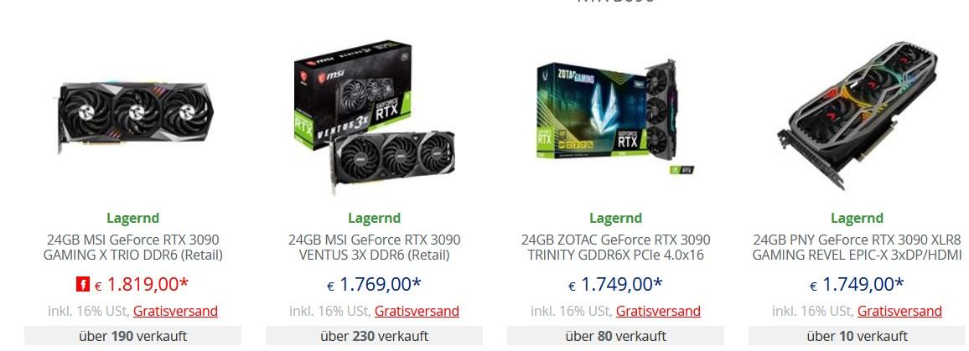
Task: Click Gratisversand under the €1.769,00 price
Action: [x=417, y=311]
